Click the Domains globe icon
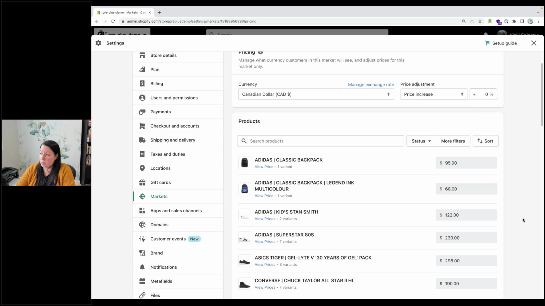The image size is (545, 306). pyautogui.click(x=142, y=225)
